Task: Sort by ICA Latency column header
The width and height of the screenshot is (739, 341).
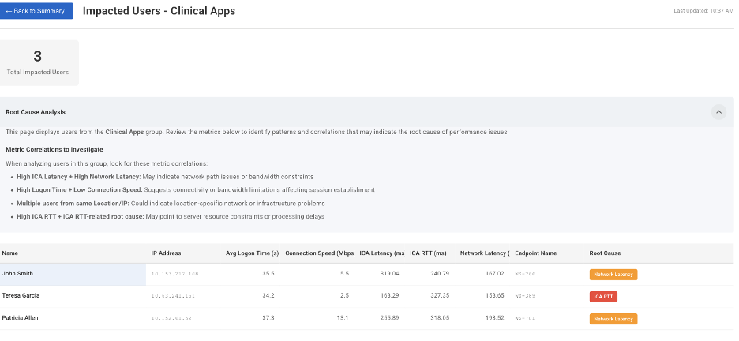Action: pos(382,253)
